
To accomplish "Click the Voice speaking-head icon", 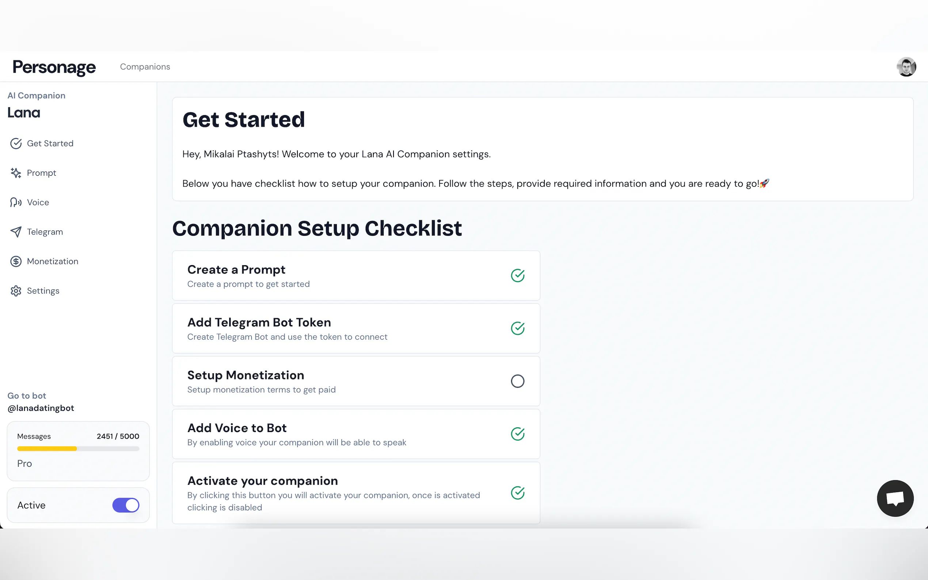I will [x=16, y=203].
